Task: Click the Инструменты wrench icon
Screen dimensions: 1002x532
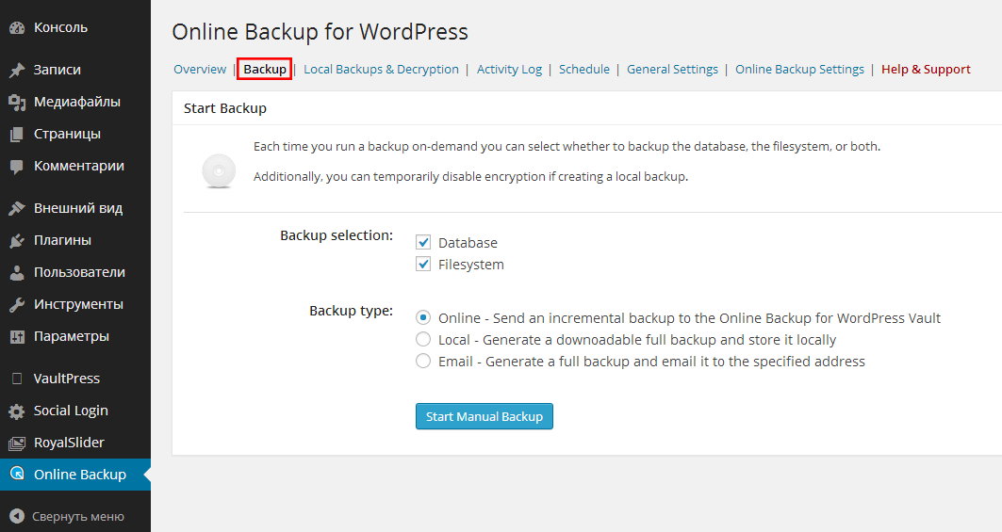Action: point(16,304)
